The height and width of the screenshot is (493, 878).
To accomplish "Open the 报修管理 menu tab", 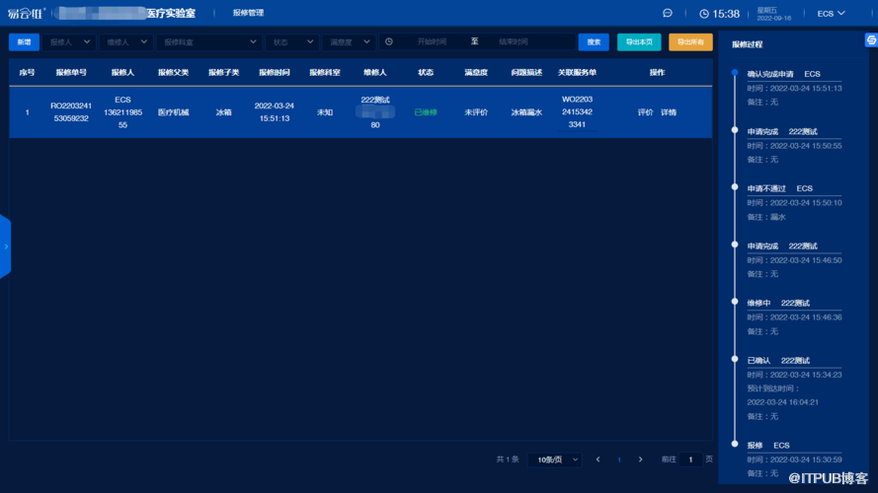I will 248,13.
